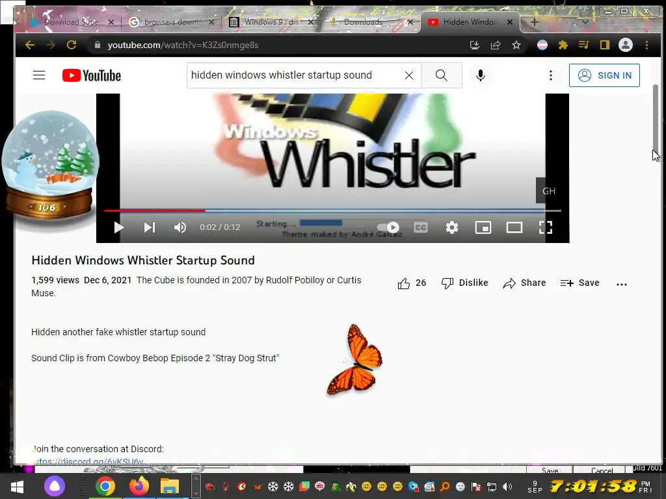Viewport: 666px width, 499px height.
Task: Open File Explorer from the taskbar
Action: [x=170, y=486]
